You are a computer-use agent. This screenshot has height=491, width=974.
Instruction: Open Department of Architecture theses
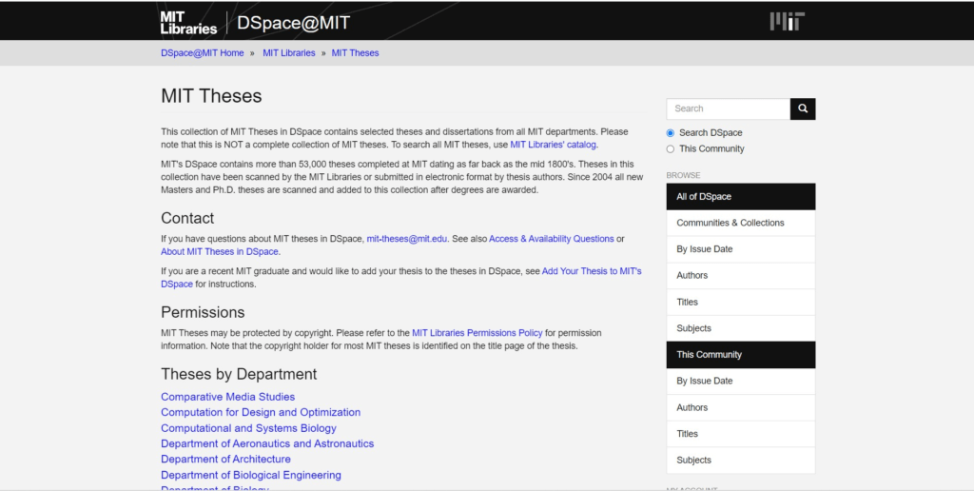click(225, 460)
